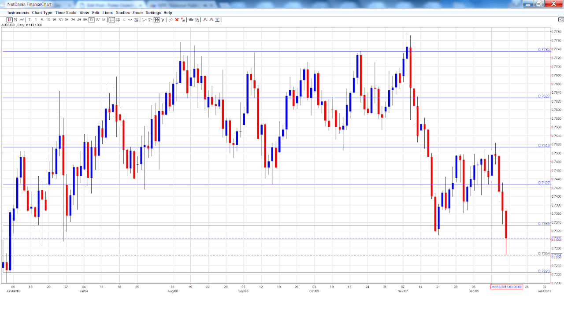
Task: Click the double-arrow toolbar icon
Action: (130, 20)
